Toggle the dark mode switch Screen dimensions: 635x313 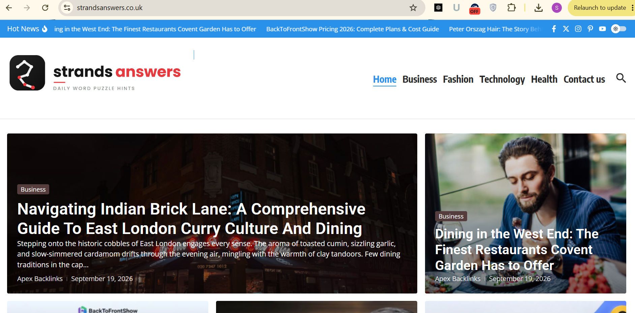click(619, 29)
